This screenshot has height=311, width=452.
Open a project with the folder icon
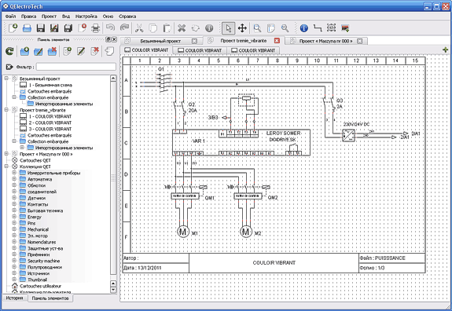tap(27, 28)
